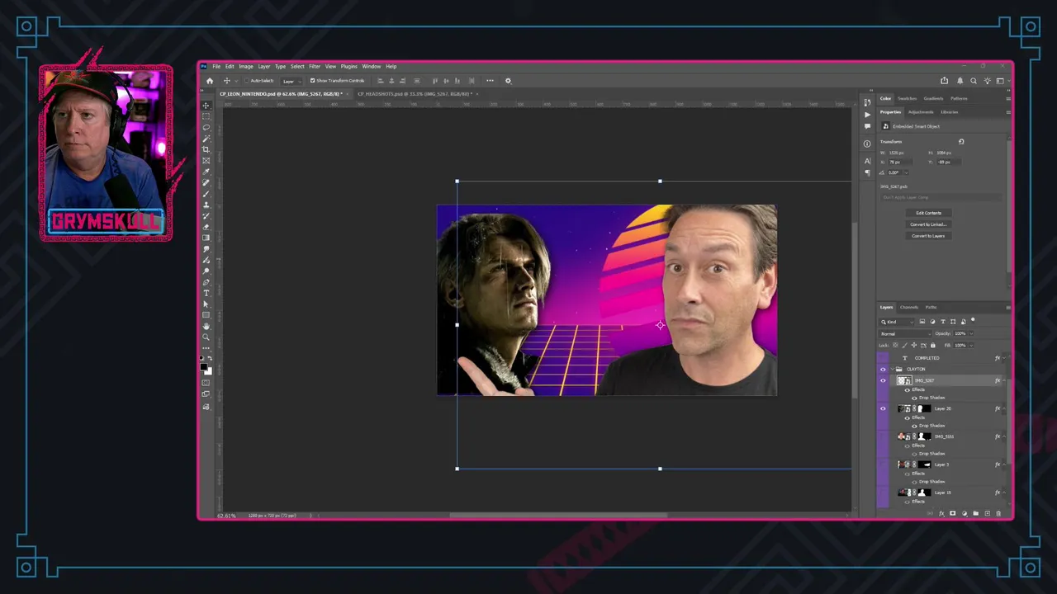The image size is (1057, 594).
Task: Collapse effects of the IMG_5267 layer
Action: pos(1004,380)
